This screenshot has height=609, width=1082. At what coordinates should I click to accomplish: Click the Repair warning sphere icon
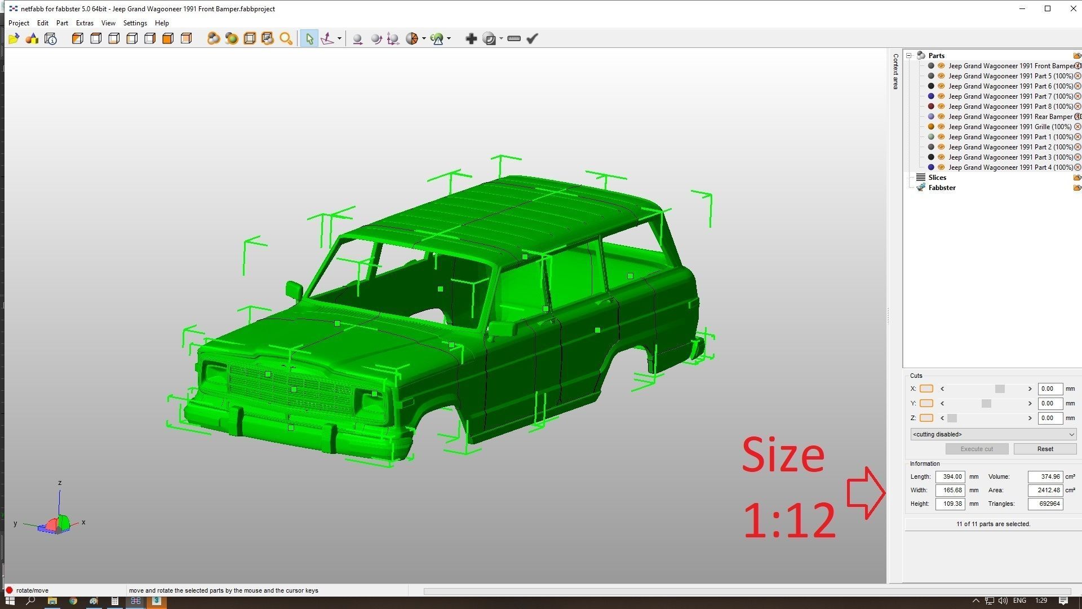click(x=437, y=38)
